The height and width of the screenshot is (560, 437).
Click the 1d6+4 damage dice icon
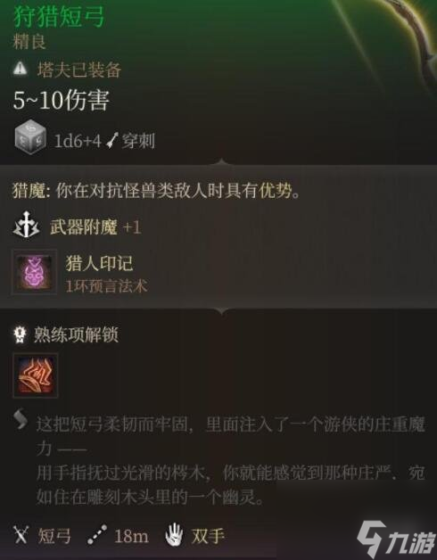pos(30,137)
